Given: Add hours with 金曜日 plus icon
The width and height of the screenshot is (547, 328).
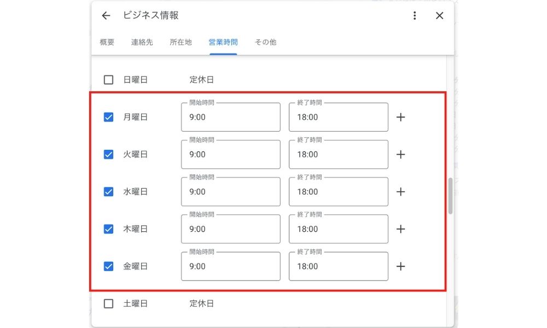Looking at the screenshot, I should pos(400,266).
